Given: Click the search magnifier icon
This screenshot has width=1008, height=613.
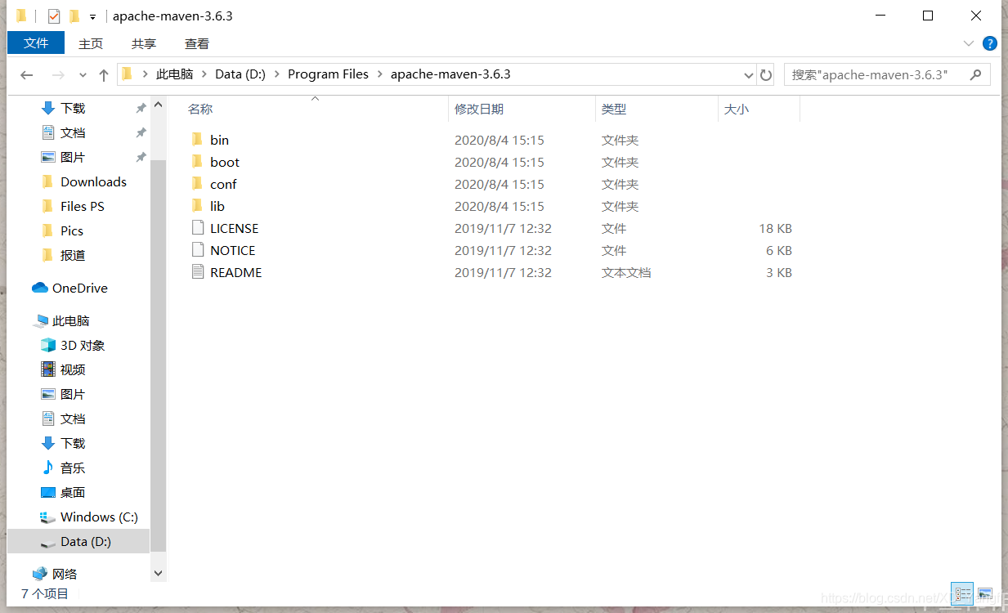Looking at the screenshot, I should click(975, 74).
